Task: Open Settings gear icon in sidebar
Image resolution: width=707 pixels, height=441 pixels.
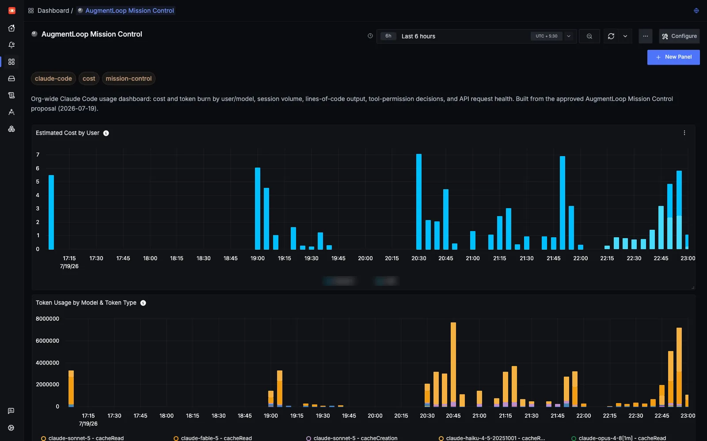Action: coord(11,428)
